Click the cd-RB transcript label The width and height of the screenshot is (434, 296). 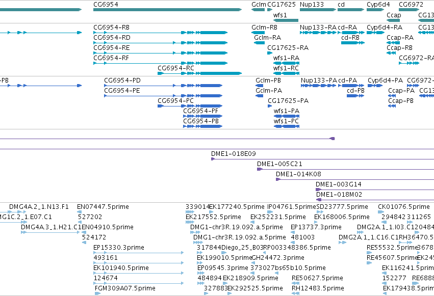click(350, 38)
